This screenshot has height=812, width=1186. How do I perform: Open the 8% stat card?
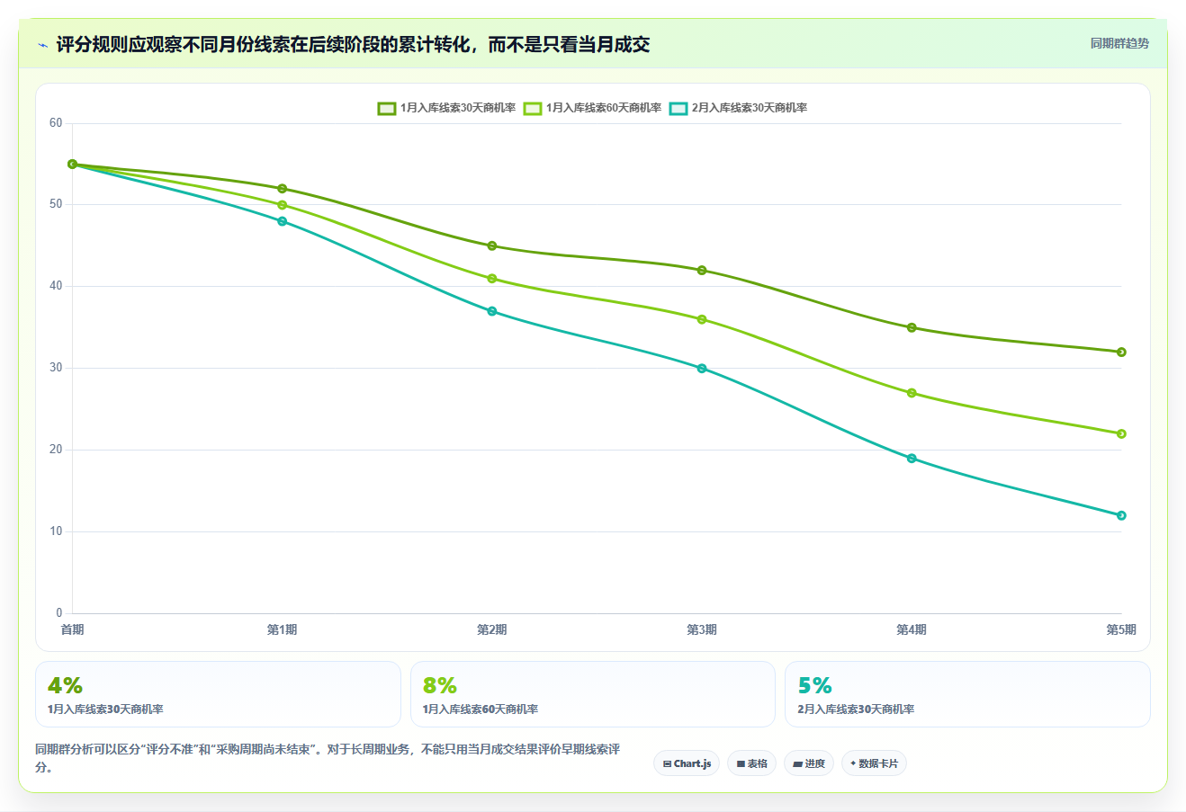tap(593, 694)
